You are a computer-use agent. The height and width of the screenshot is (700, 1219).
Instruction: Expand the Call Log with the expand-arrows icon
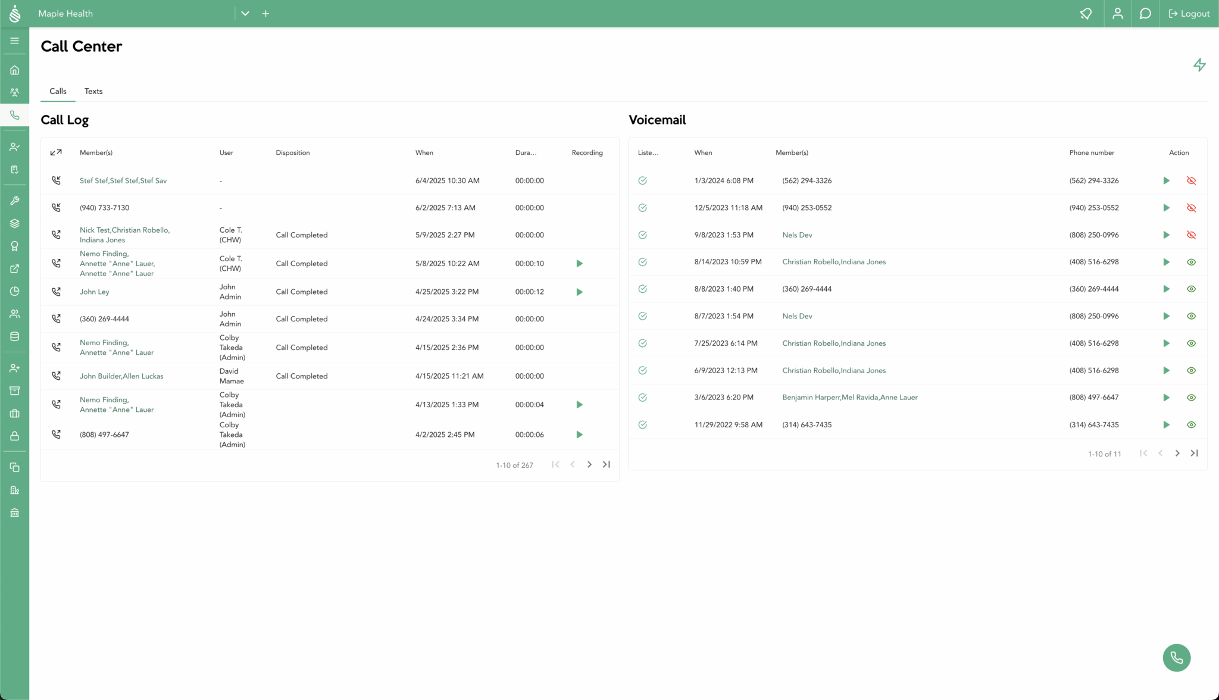(55, 152)
